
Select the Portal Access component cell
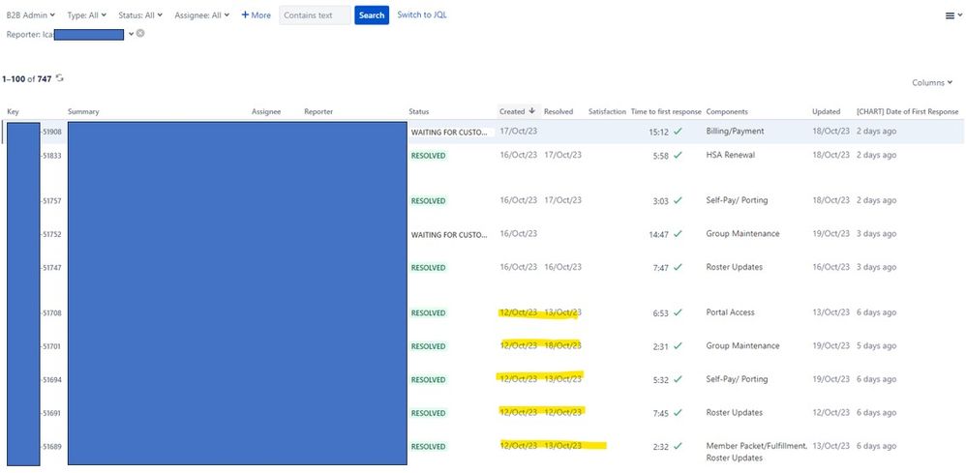point(730,312)
